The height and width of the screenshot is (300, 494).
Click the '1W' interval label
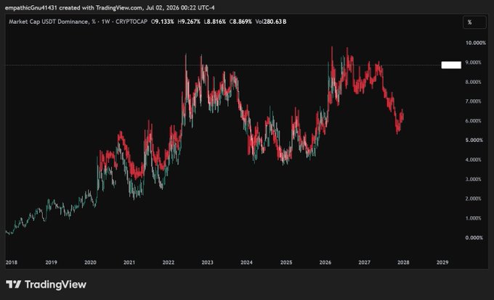click(x=106, y=22)
